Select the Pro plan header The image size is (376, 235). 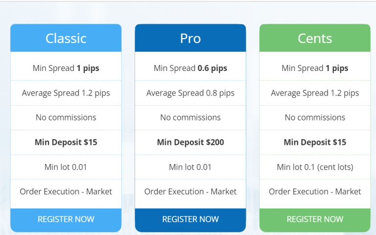click(x=190, y=38)
